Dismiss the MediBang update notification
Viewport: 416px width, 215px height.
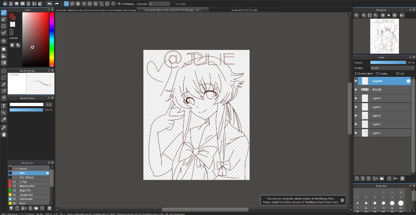click(342, 200)
